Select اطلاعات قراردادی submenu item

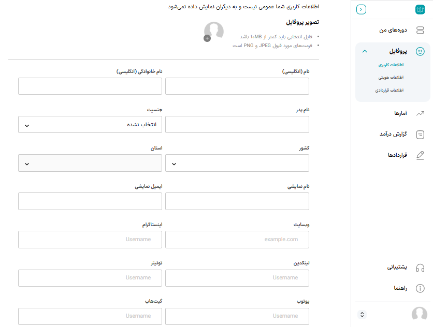click(x=389, y=90)
